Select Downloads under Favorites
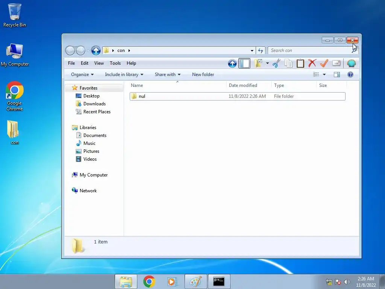The height and width of the screenshot is (289, 385). pos(94,104)
